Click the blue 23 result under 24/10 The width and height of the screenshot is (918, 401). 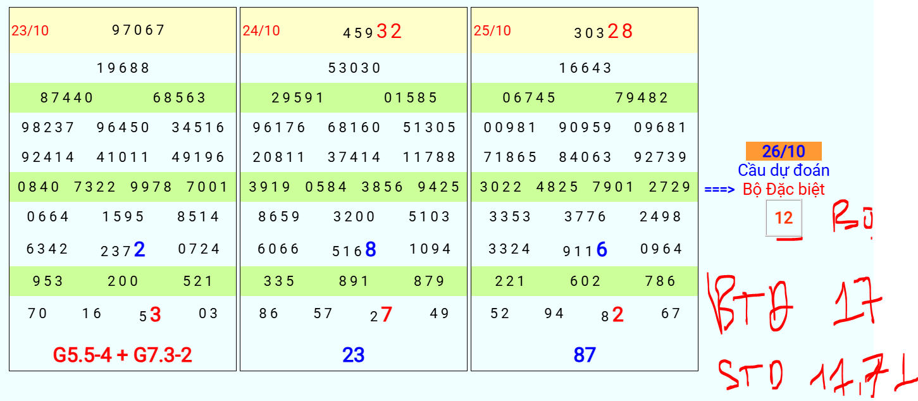click(354, 355)
